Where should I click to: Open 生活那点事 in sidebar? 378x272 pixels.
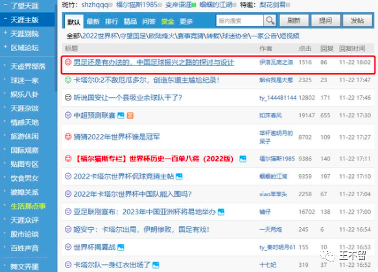pyautogui.click(x=28, y=206)
